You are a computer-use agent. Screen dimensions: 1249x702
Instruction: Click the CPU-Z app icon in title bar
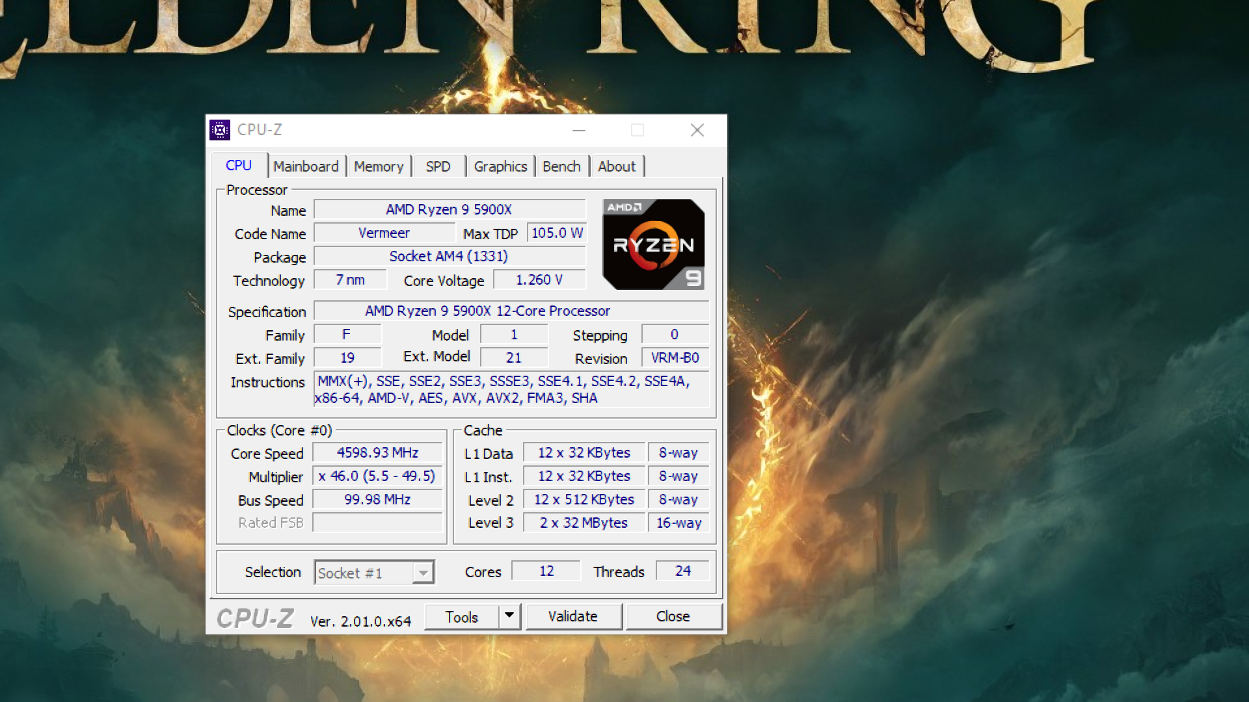pos(220,130)
